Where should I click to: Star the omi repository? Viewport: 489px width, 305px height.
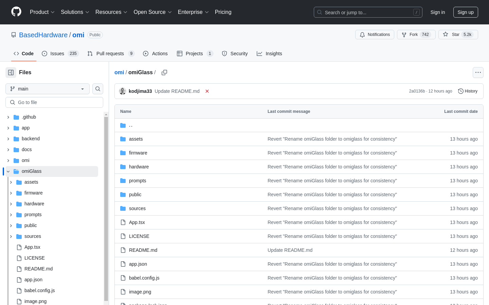tap(458, 35)
